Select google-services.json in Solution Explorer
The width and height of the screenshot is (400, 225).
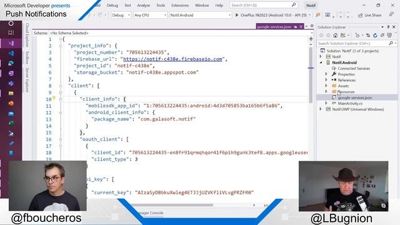354,97
